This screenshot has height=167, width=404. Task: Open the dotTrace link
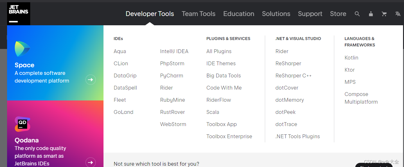pyautogui.click(x=286, y=124)
